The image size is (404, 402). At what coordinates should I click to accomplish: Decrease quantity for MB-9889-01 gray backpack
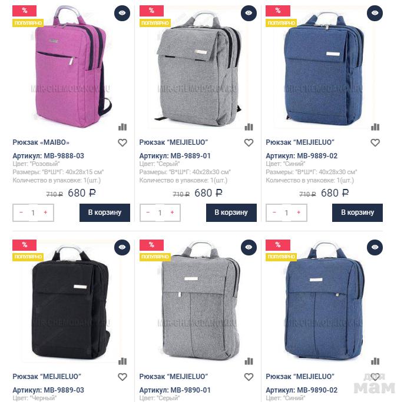[x=148, y=212]
